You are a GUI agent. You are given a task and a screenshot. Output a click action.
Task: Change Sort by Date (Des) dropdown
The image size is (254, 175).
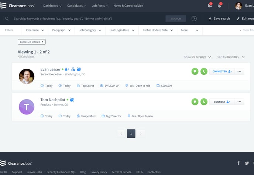[236, 57]
